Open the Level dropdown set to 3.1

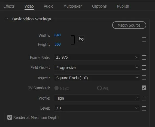pos(97,108)
